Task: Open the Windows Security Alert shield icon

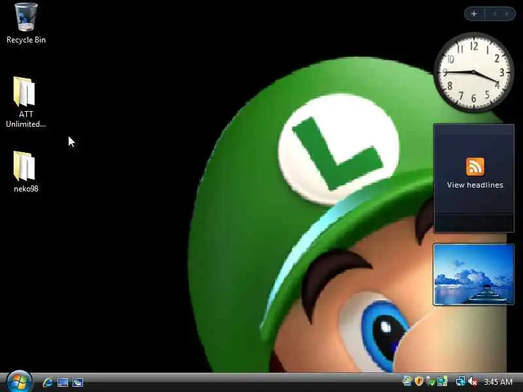Action: (x=419, y=381)
